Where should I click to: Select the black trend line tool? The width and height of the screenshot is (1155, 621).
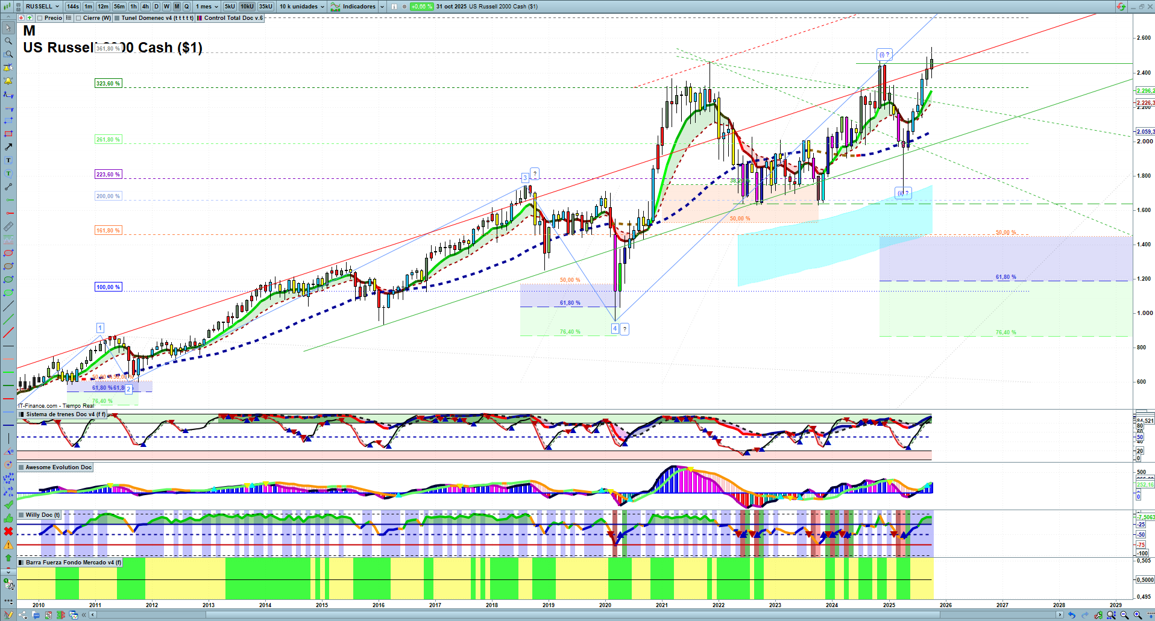pos(8,306)
